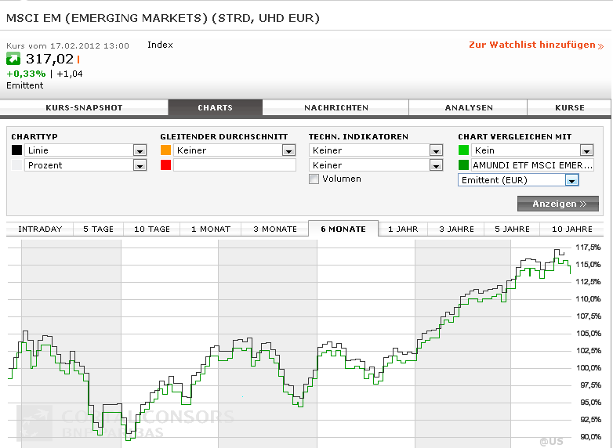Click the black chart type color swatch
Screen dimensions: 613x448
(x=16, y=150)
